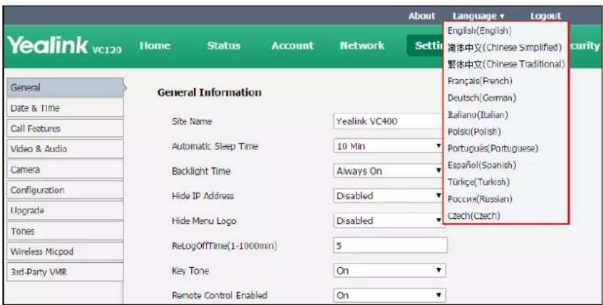Select Chinese Simplified language

click(x=504, y=47)
